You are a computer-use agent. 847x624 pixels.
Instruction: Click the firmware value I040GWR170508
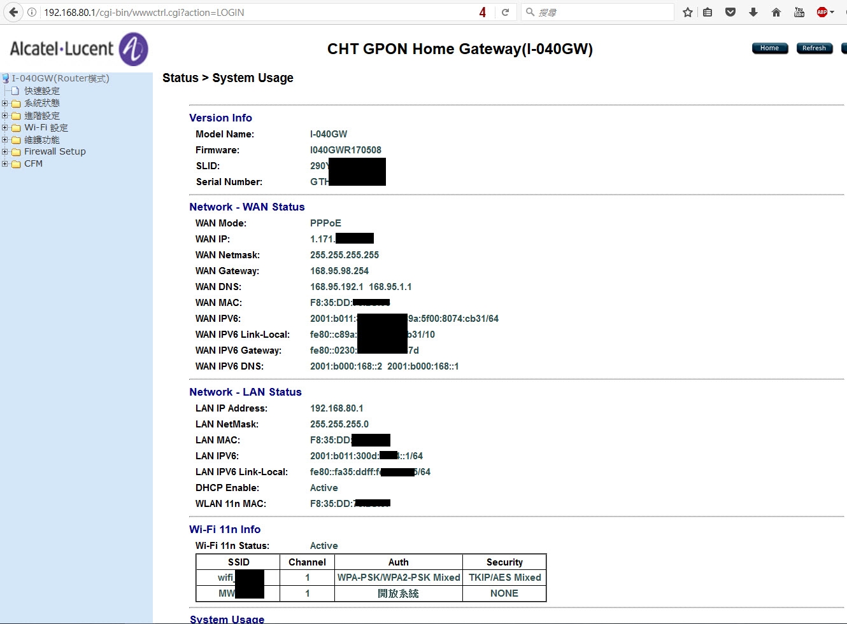coord(346,150)
